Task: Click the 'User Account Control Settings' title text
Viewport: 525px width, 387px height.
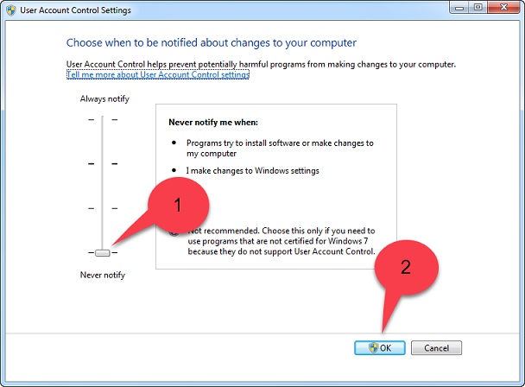Action: pyautogui.click(x=76, y=10)
